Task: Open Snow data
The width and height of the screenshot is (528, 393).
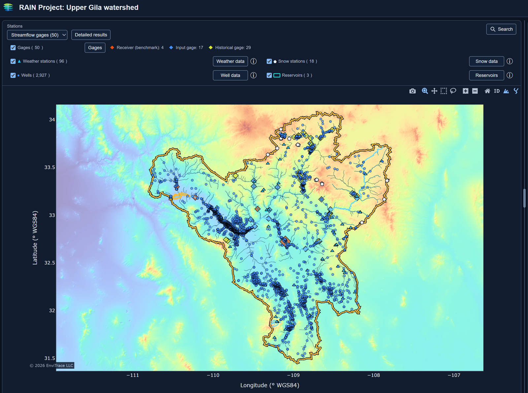Action: click(x=486, y=61)
